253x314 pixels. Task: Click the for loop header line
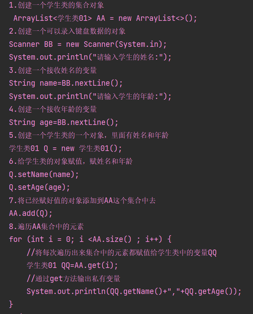pyautogui.click(x=90, y=239)
